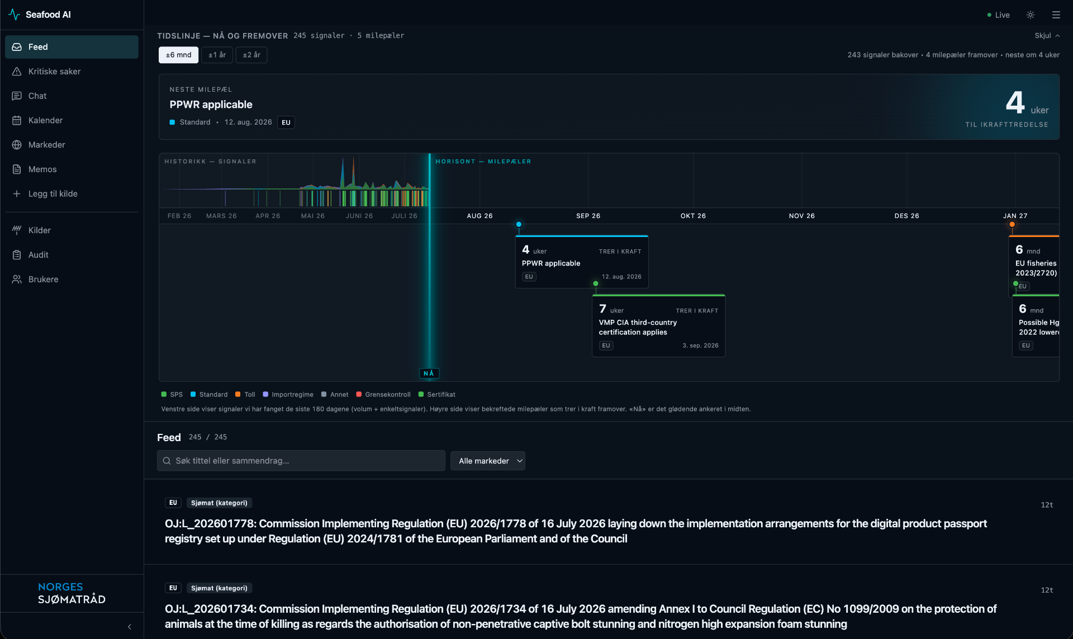Open the PPWR applicable milestone card

(x=582, y=262)
